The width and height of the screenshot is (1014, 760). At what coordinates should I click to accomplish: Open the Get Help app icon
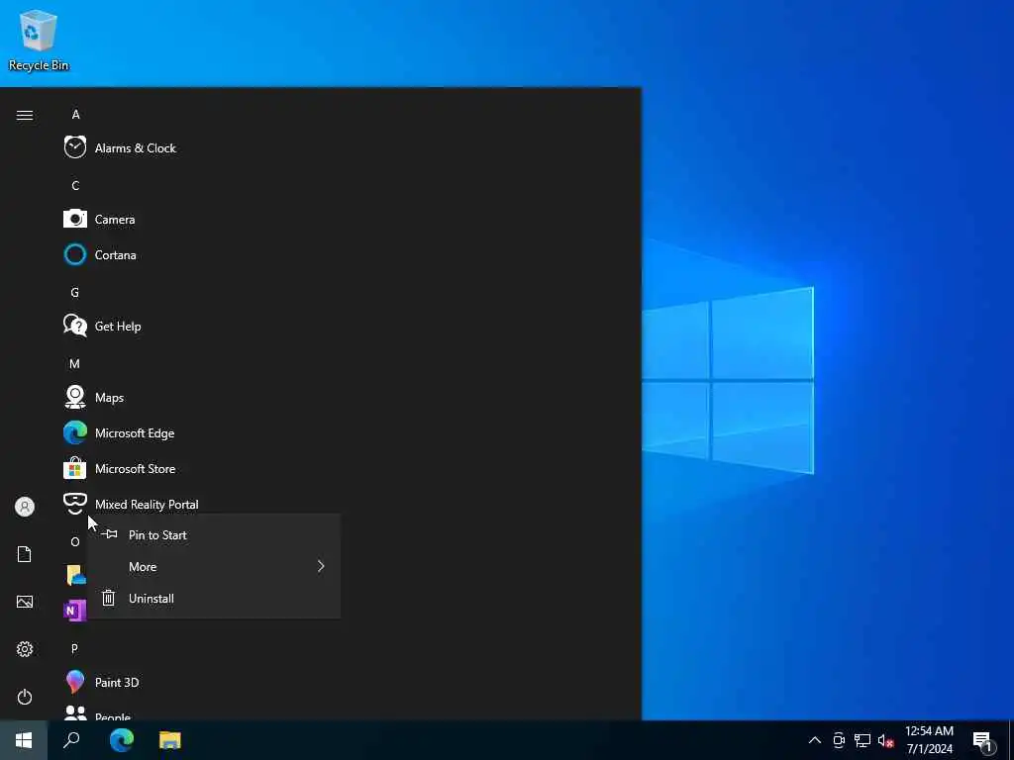(x=75, y=326)
